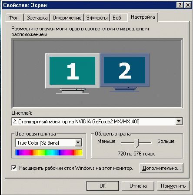The height and width of the screenshot is (195, 193).
Task: Click the color spectrum preview bar
Action: 49,152
